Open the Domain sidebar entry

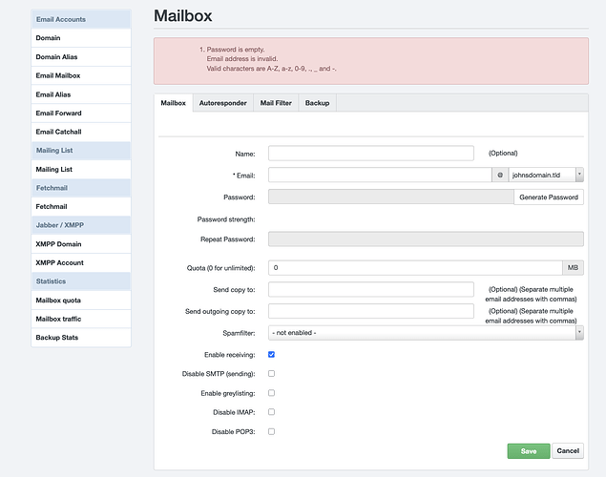81,38
